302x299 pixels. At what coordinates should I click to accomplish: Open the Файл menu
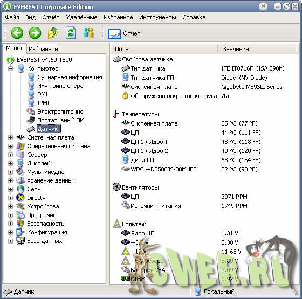(12, 17)
